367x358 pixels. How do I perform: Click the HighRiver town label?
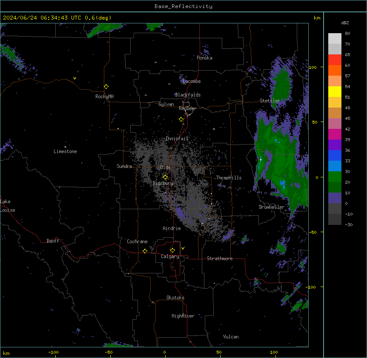(183, 316)
